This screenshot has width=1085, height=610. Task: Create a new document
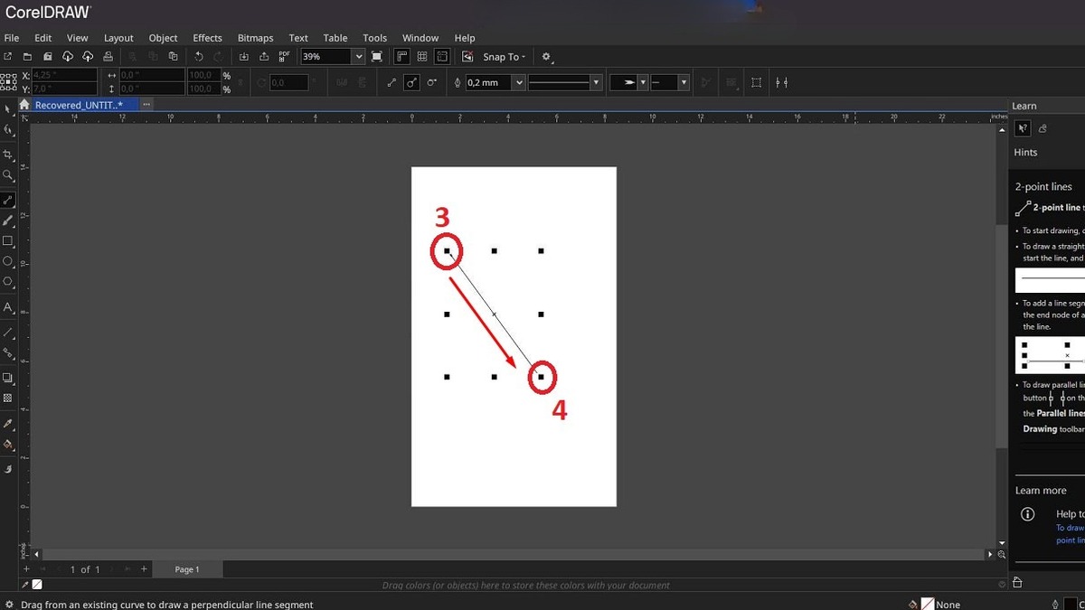click(7, 56)
